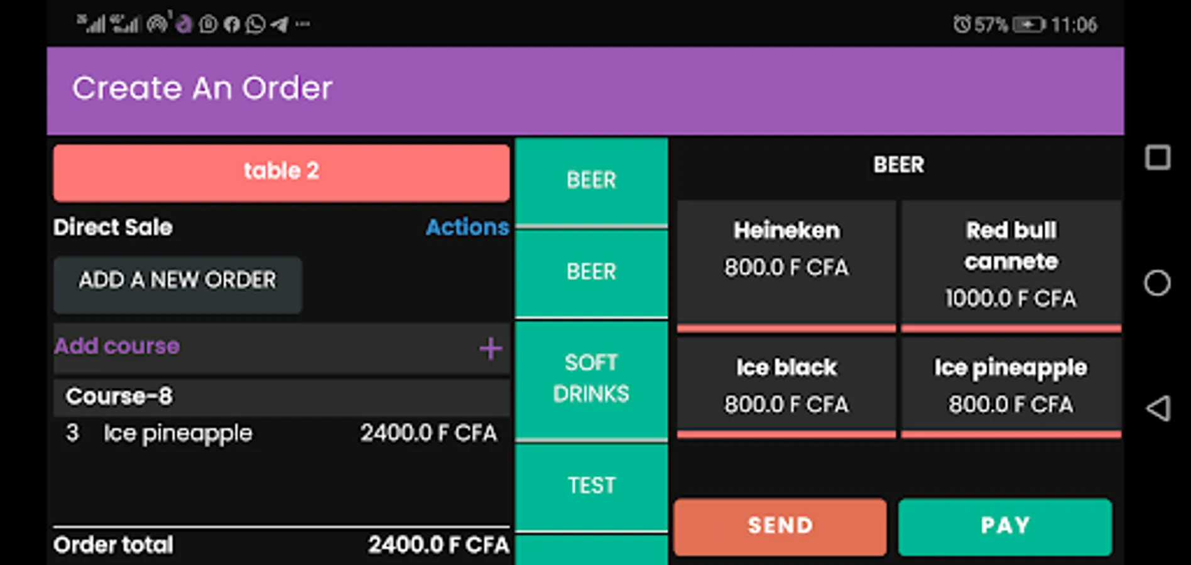Open the TEST category tab

click(591, 486)
